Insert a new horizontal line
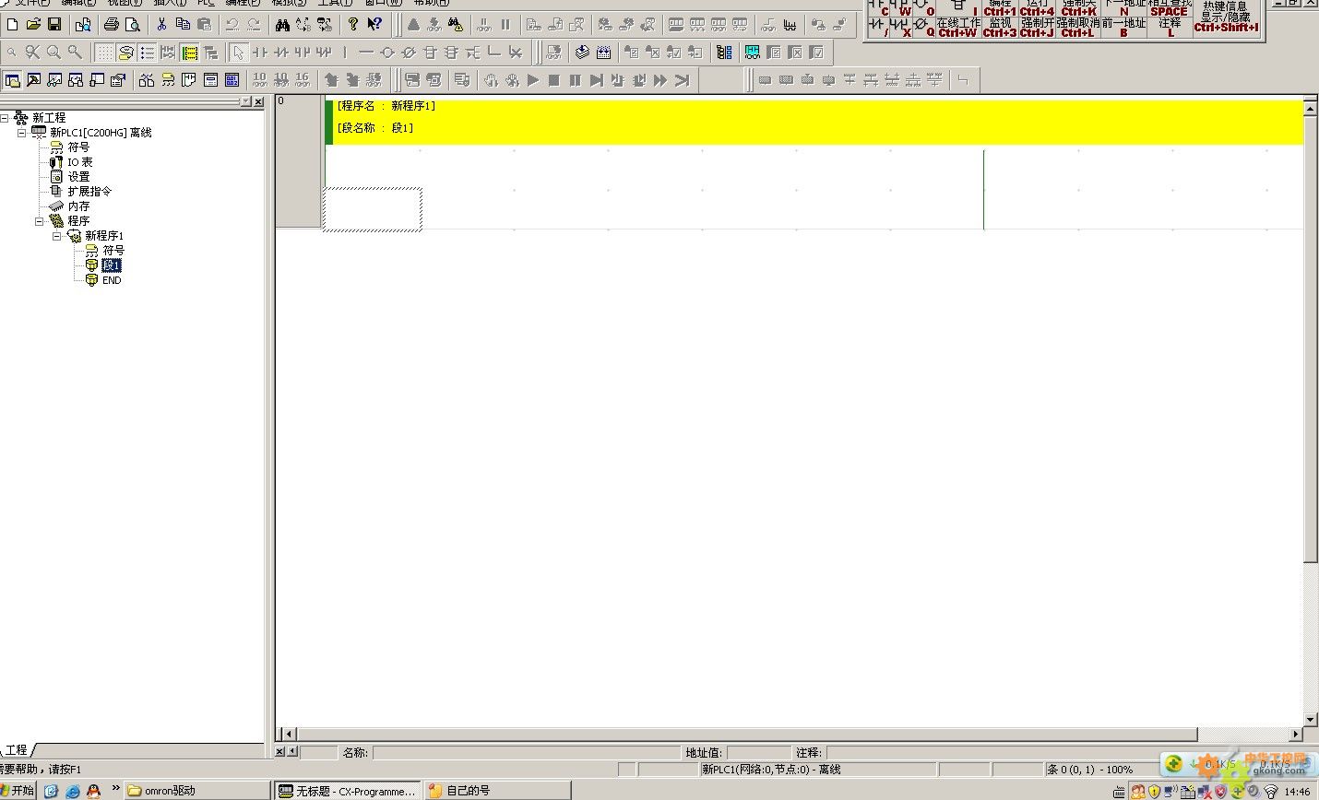1319x800 pixels. click(x=366, y=53)
